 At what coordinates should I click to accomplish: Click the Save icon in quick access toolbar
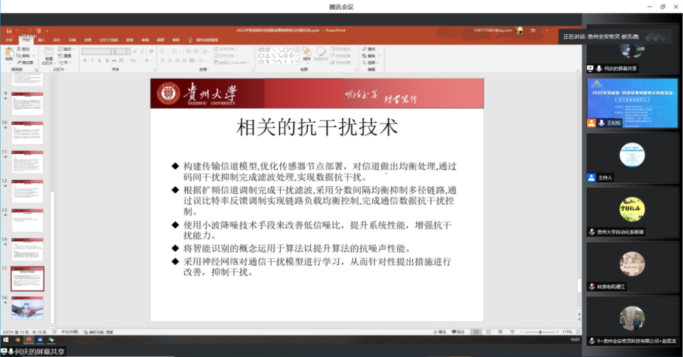pos(9,30)
